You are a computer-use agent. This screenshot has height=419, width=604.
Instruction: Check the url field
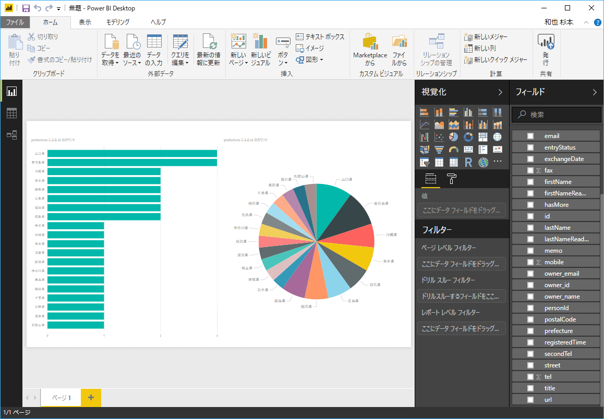530,399
